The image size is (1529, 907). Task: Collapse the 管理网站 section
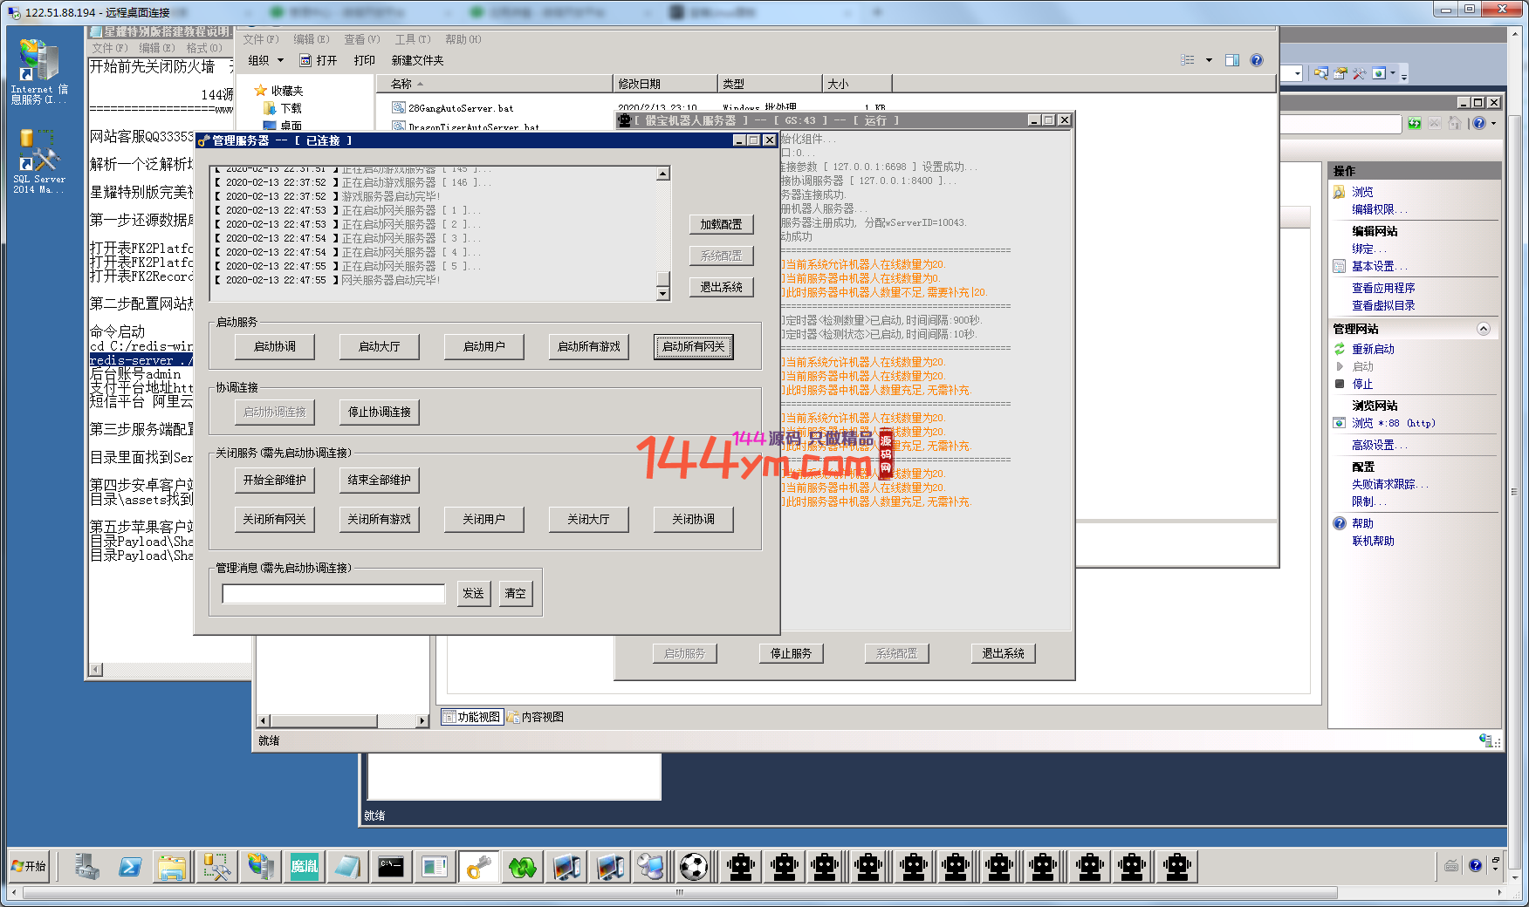pyautogui.click(x=1483, y=329)
